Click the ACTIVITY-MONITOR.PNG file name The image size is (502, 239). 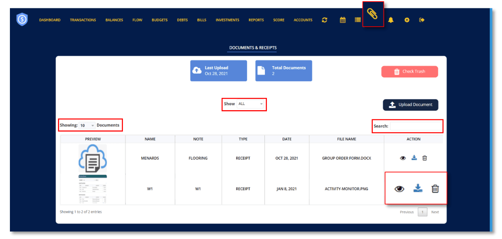(347, 189)
